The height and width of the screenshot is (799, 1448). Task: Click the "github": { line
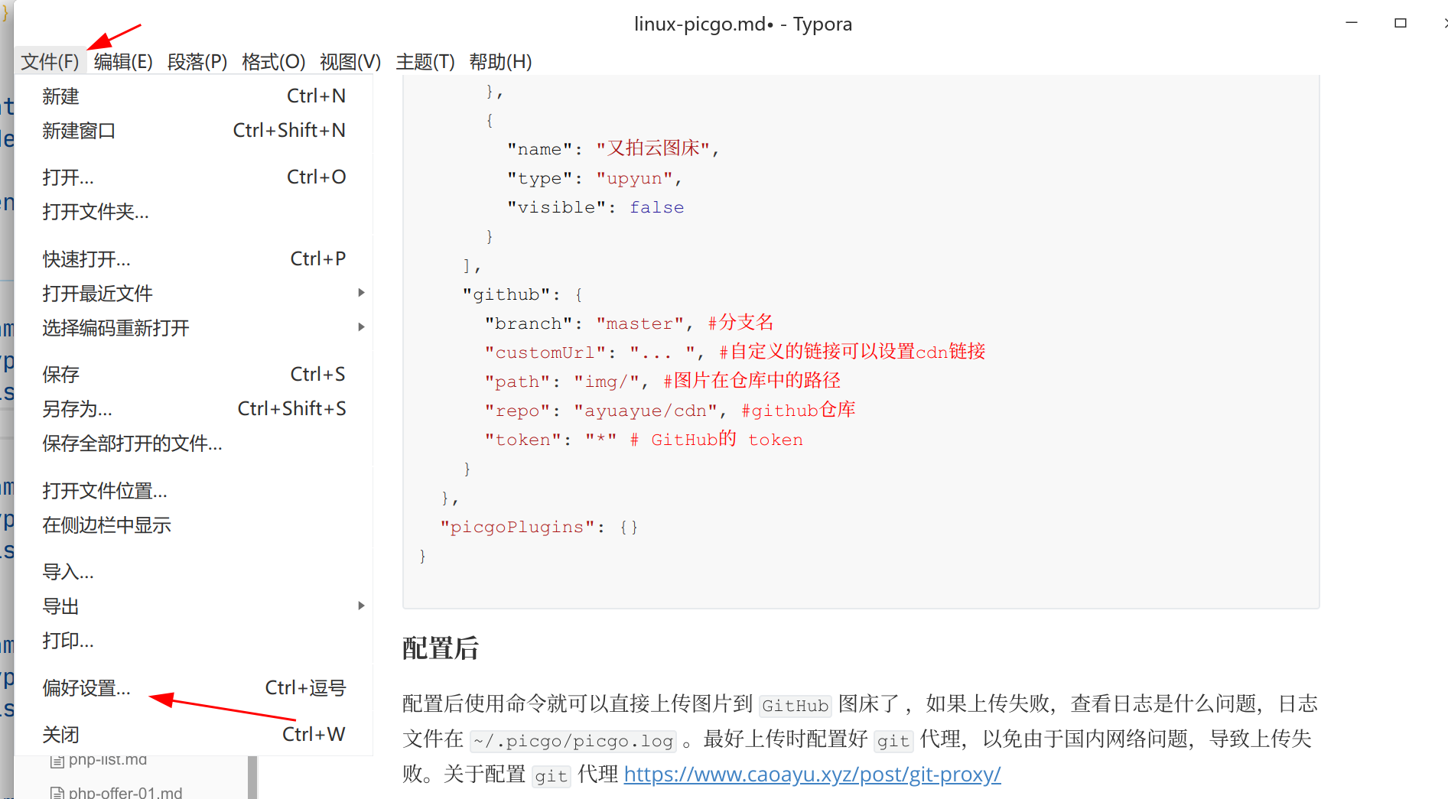tap(522, 294)
